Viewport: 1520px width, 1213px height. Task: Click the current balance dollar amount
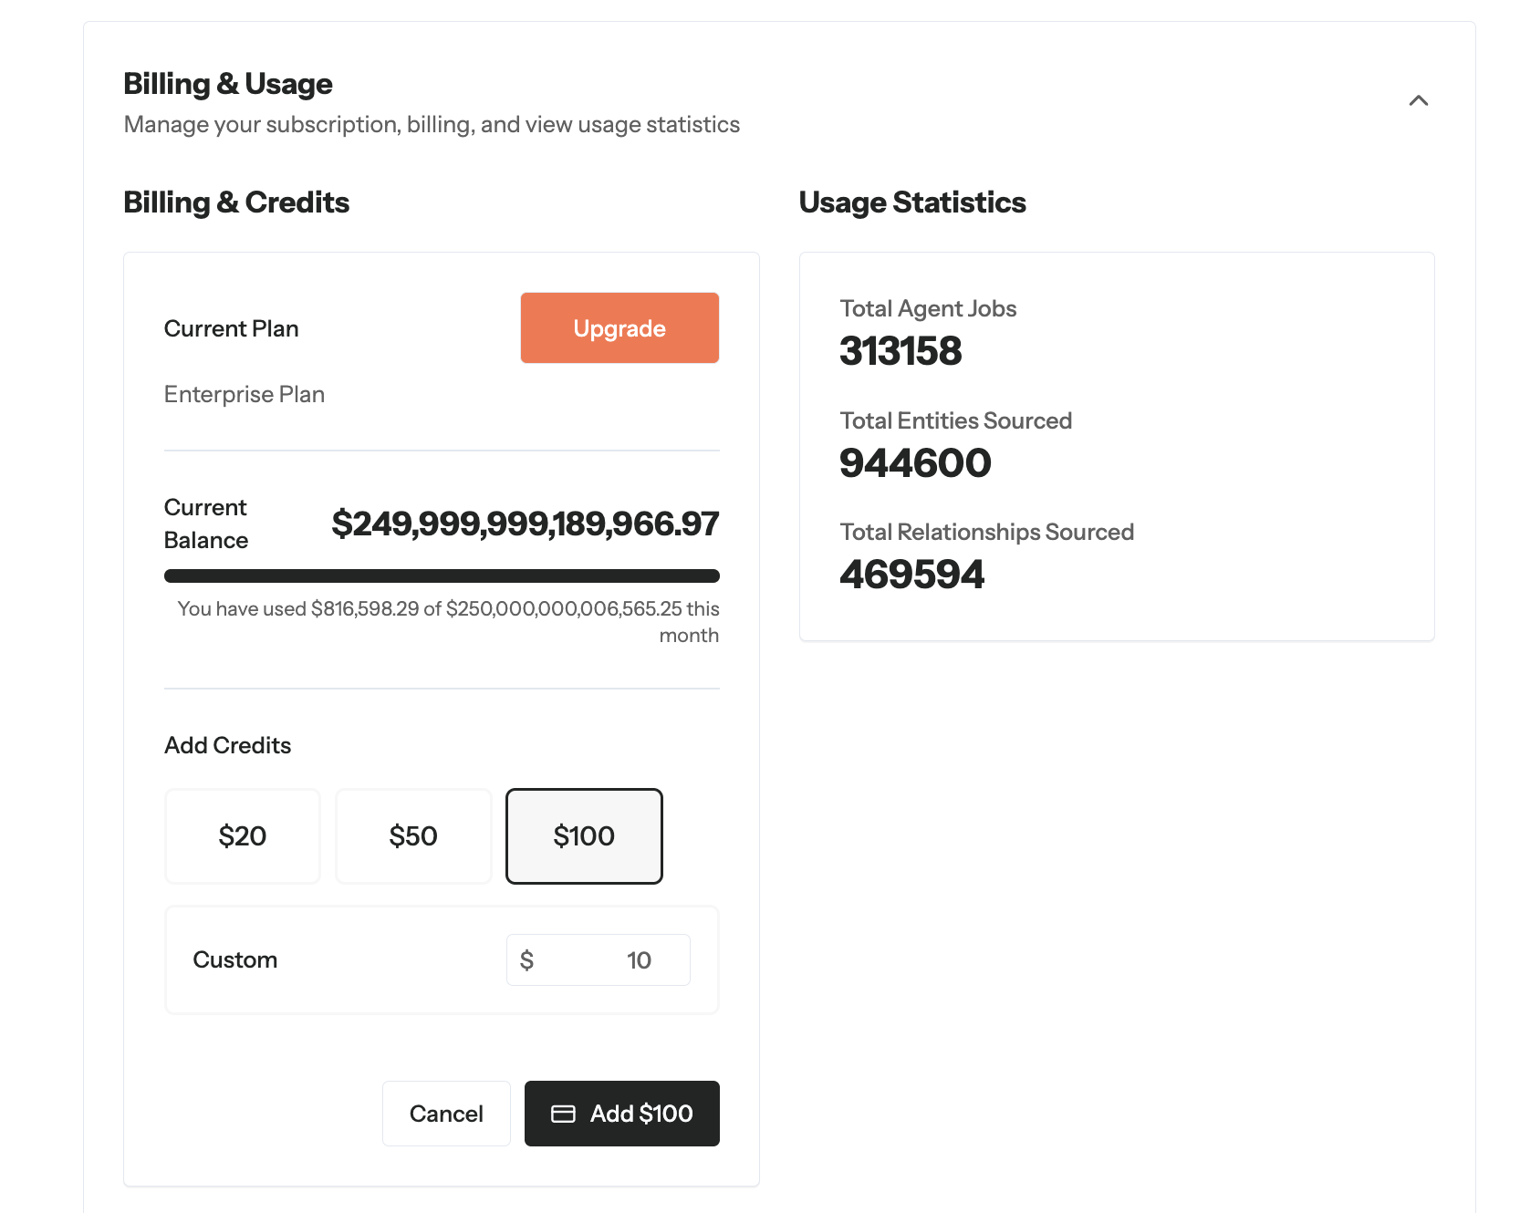coord(525,524)
